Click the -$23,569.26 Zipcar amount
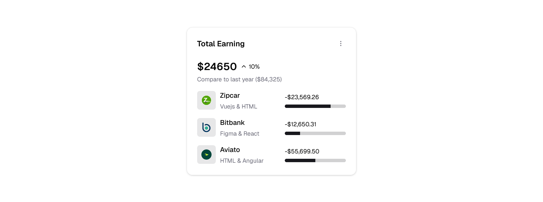 (x=301, y=97)
